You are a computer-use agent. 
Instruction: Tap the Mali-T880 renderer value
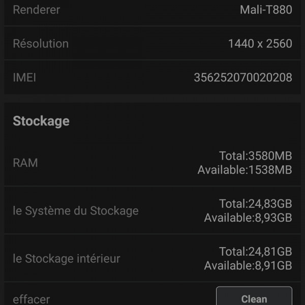[266, 10]
